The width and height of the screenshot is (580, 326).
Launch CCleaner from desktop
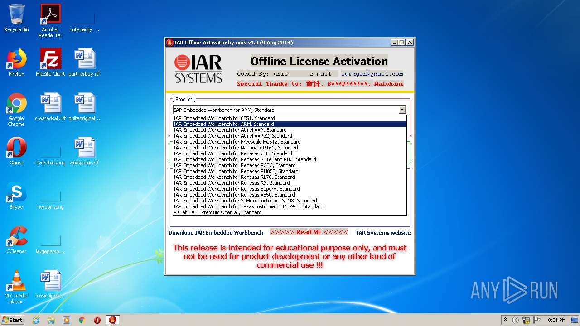click(x=16, y=240)
